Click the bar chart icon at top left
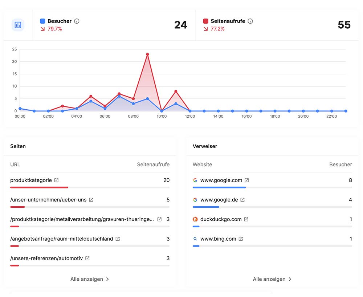This screenshot has width=363, height=297. (x=18, y=25)
